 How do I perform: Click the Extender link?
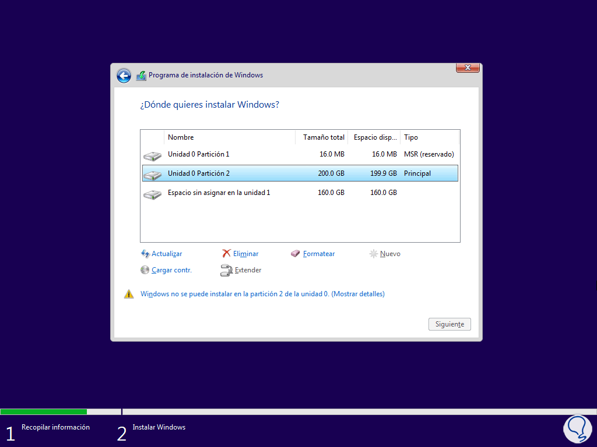coord(248,270)
